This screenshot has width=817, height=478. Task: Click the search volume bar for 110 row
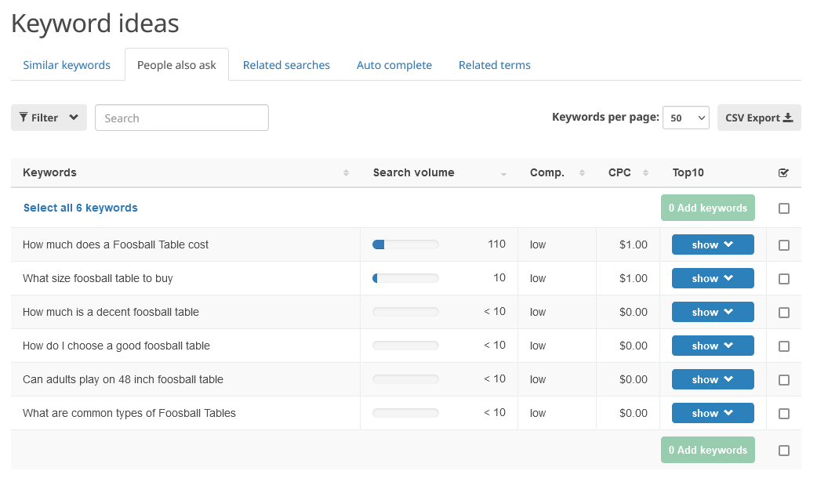[x=405, y=244]
